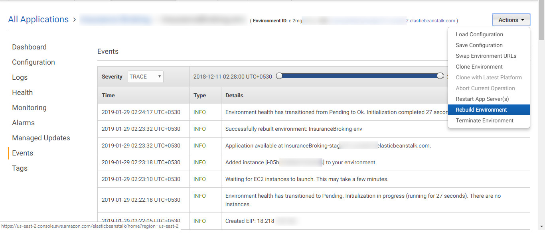Open the Configuration sidebar page

[34, 62]
